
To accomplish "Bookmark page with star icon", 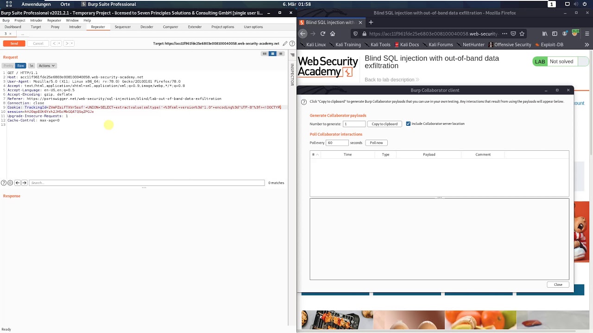I will [x=522, y=34].
